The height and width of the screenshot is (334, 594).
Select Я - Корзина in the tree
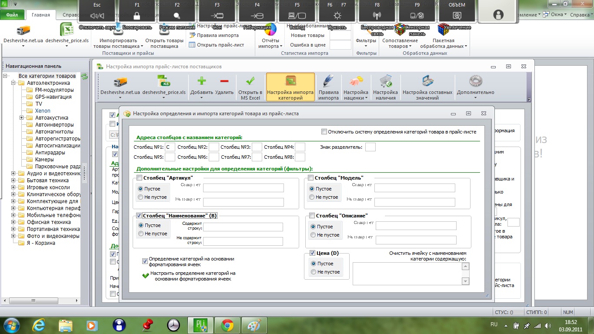click(41, 243)
